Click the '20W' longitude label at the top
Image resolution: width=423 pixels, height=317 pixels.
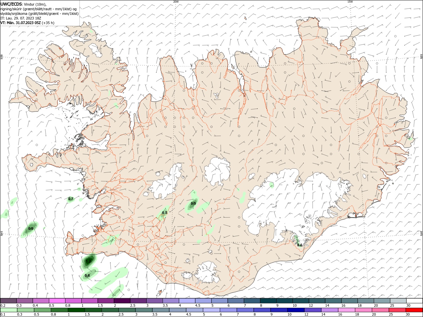[x=176, y=2]
